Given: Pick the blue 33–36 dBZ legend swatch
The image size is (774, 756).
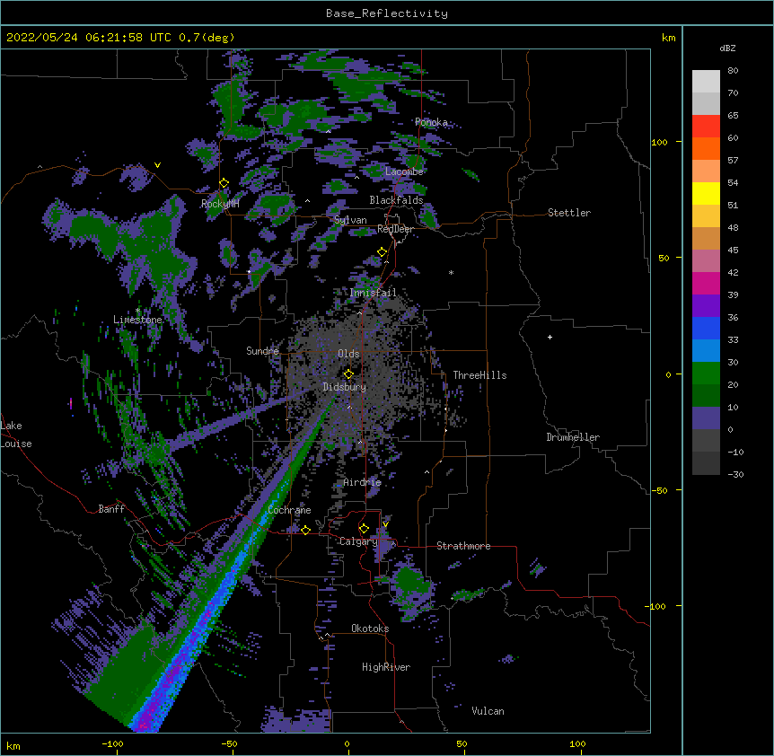Looking at the screenshot, I should (706, 328).
